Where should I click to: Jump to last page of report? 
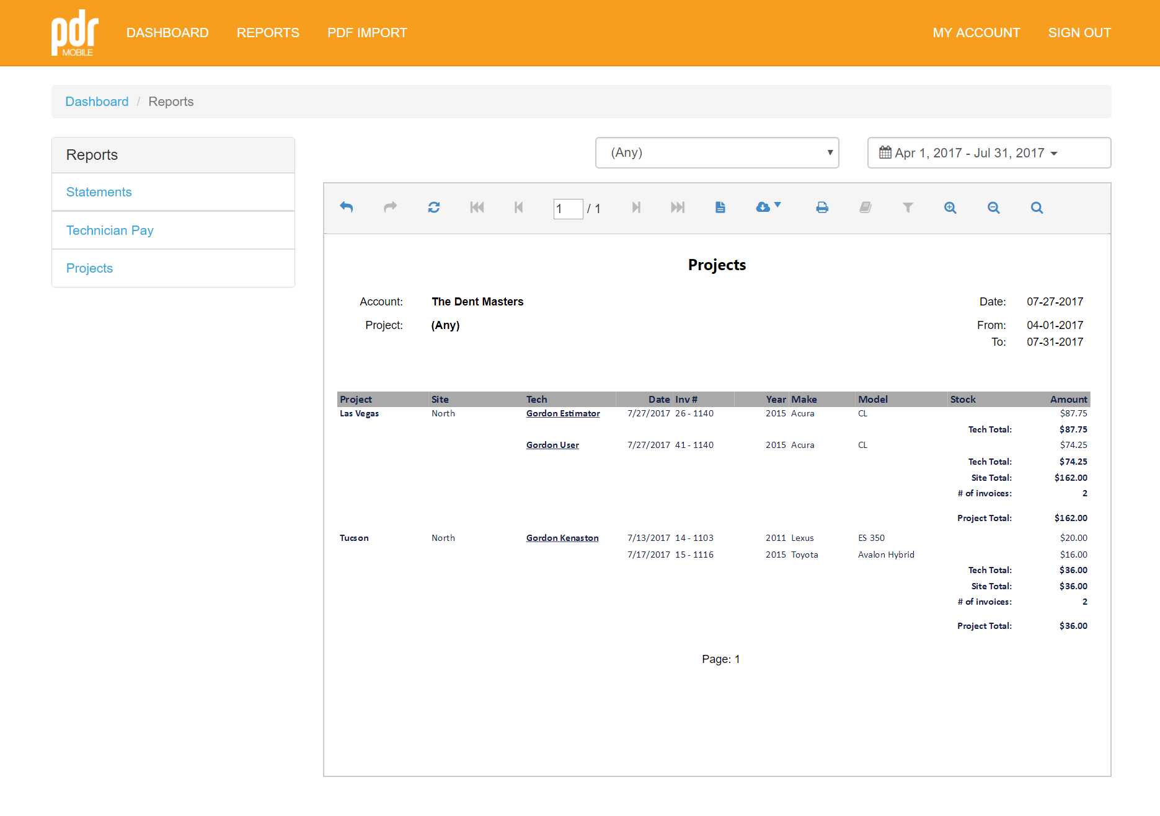678,208
